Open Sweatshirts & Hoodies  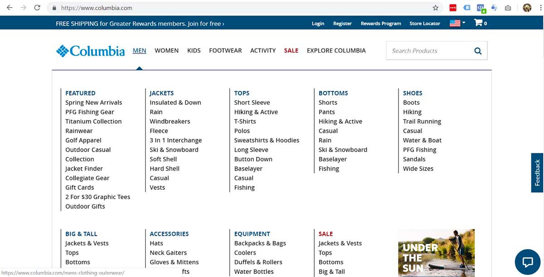pyautogui.click(x=267, y=140)
